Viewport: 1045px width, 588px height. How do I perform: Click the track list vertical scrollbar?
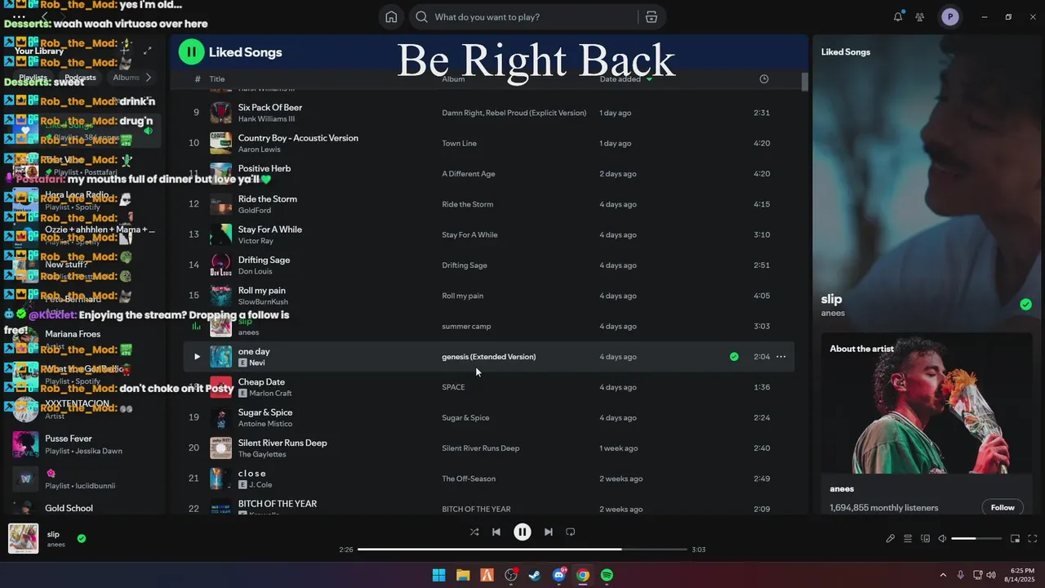click(x=805, y=82)
